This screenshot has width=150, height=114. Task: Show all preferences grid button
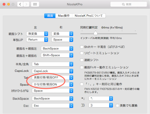click(35, 4)
